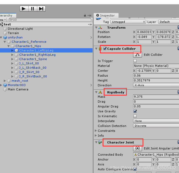The width and height of the screenshot is (179, 173).
Task: Click the Character Joint component icon
Action: click(100, 142)
